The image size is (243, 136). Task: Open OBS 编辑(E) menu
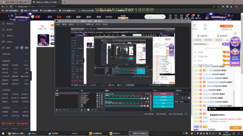point(64,24)
